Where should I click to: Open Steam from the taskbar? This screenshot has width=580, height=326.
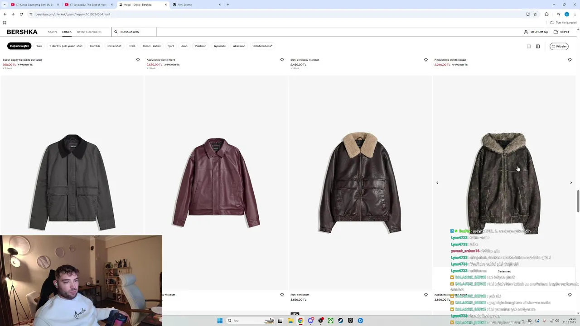tap(340, 321)
